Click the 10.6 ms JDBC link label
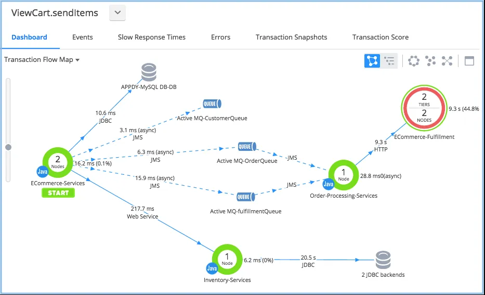Screen dimensions: 485x295 click(x=106, y=117)
